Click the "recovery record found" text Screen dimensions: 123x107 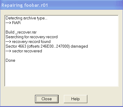[x=31, y=42]
